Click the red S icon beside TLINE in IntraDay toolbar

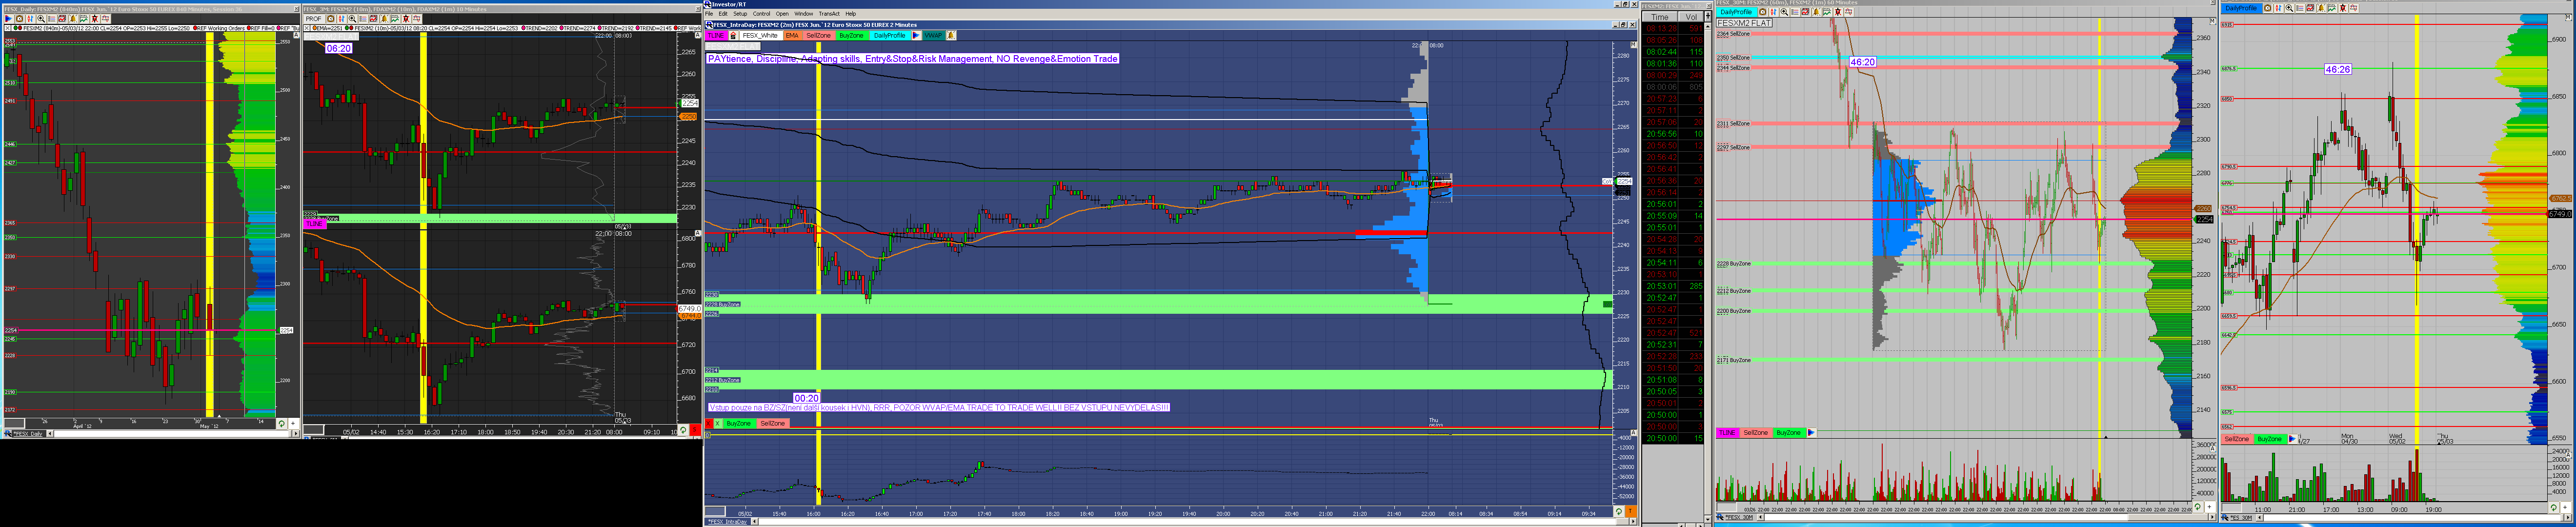point(734,35)
